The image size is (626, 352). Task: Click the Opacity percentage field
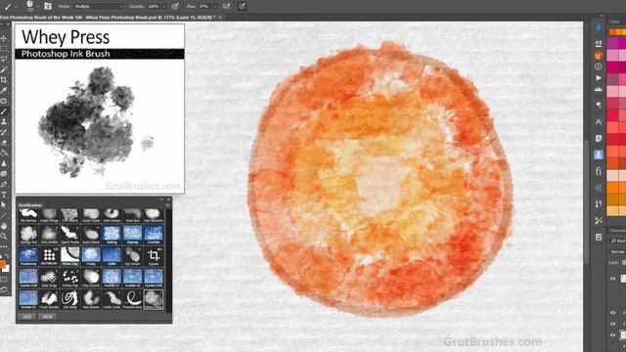pyautogui.click(x=153, y=7)
